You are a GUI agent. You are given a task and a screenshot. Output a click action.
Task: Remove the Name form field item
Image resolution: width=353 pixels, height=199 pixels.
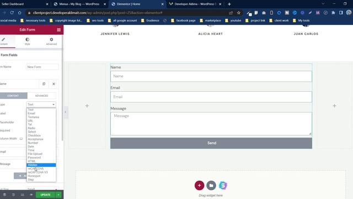(x=54, y=84)
